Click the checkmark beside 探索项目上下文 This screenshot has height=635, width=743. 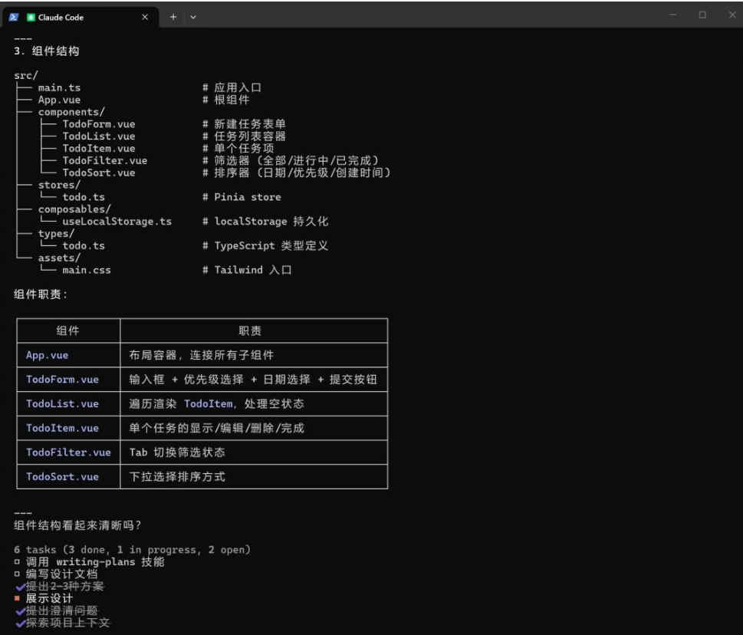pyautogui.click(x=20, y=623)
